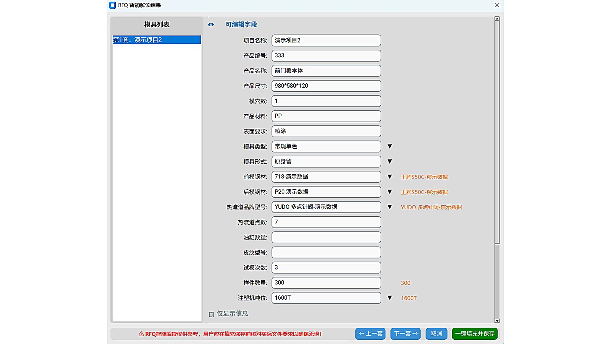The height and width of the screenshot is (344, 611).
Task: Click the 产品编号 field containing 333
Action: point(327,55)
